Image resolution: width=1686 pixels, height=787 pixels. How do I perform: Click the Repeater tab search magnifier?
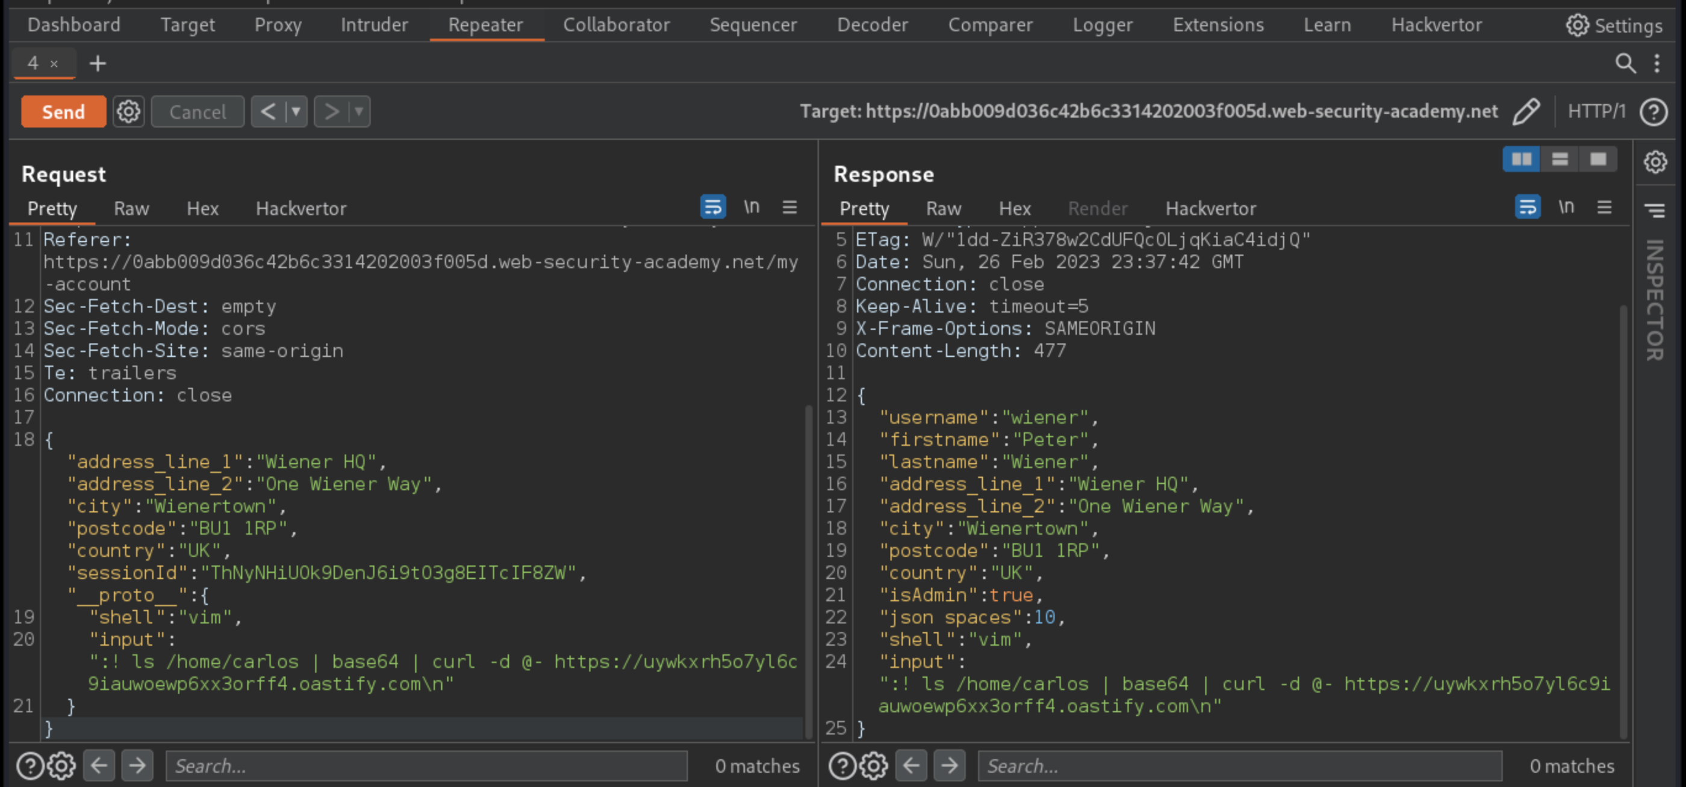point(1625,63)
